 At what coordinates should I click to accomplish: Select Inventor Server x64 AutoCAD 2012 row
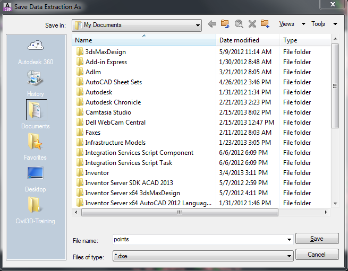point(201,203)
